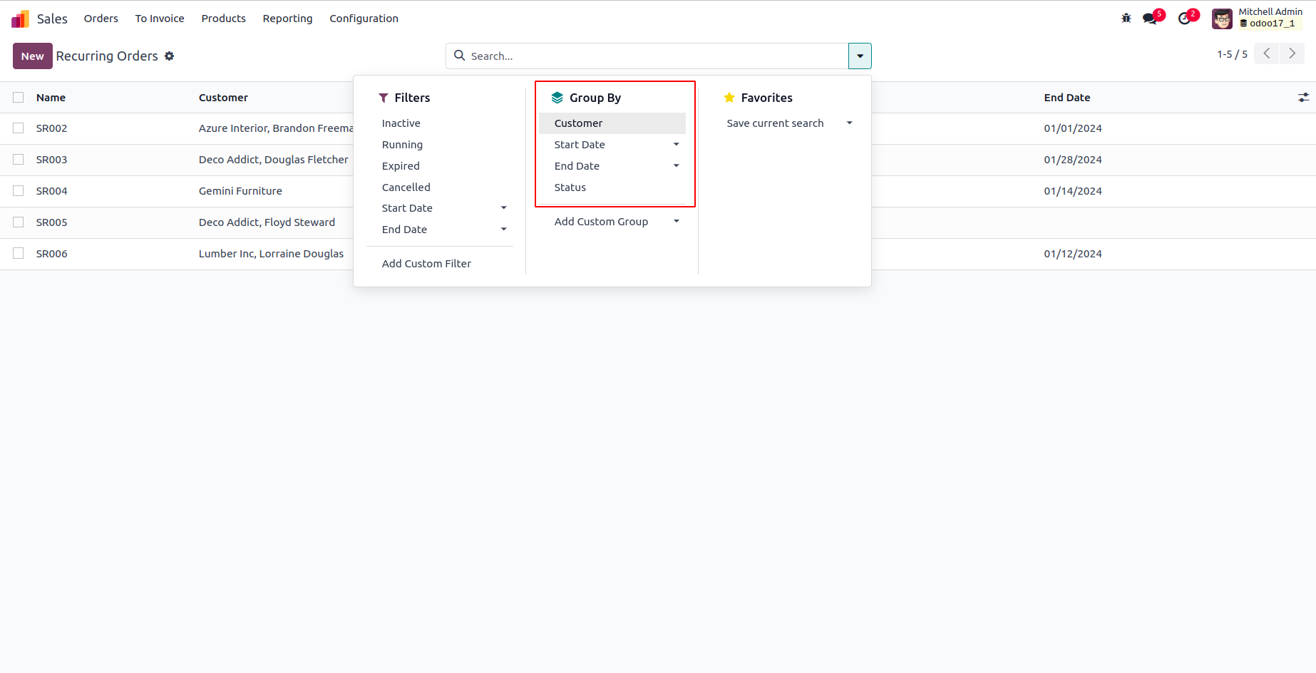The image size is (1316, 673).
Task: Click Add Custom Filter
Action: pyautogui.click(x=426, y=264)
